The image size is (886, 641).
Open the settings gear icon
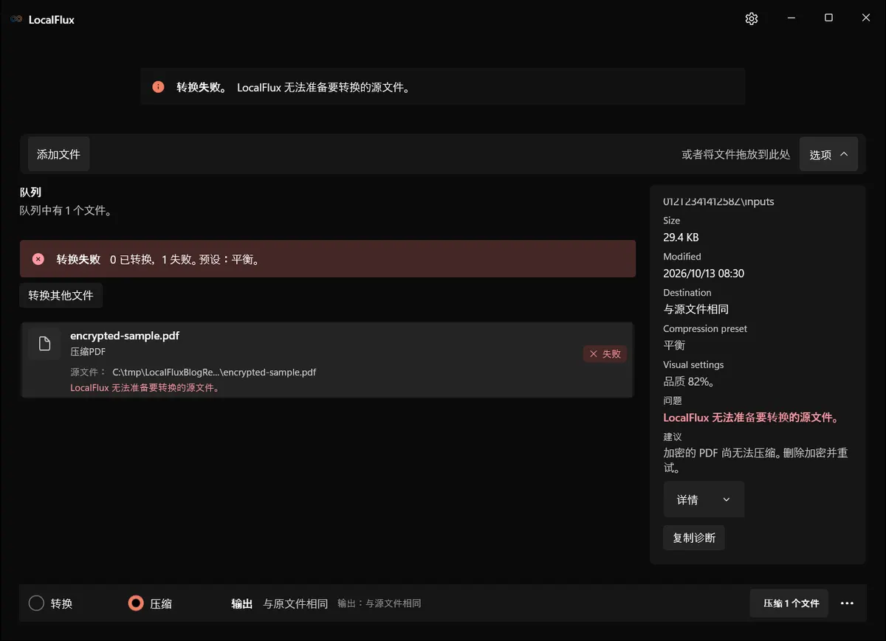752,18
